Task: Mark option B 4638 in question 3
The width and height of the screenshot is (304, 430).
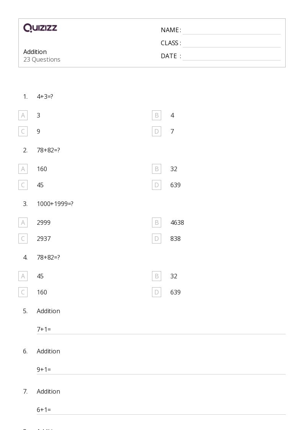Action: pyautogui.click(x=157, y=222)
